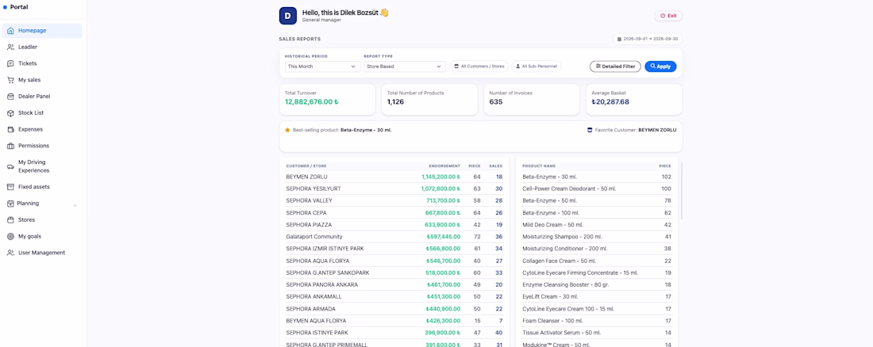Click the Detailed Filter button
The width and height of the screenshot is (873, 347).
pyautogui.click(x=615, y=67)
